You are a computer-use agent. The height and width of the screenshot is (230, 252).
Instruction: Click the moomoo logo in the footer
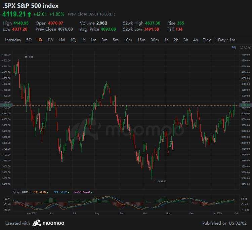[48, 223]
